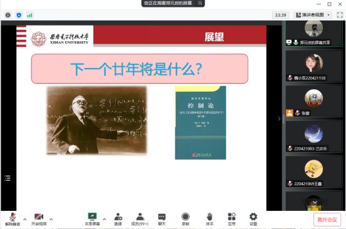
Task: Unmute the microphone
Action: tap(13, 219)
